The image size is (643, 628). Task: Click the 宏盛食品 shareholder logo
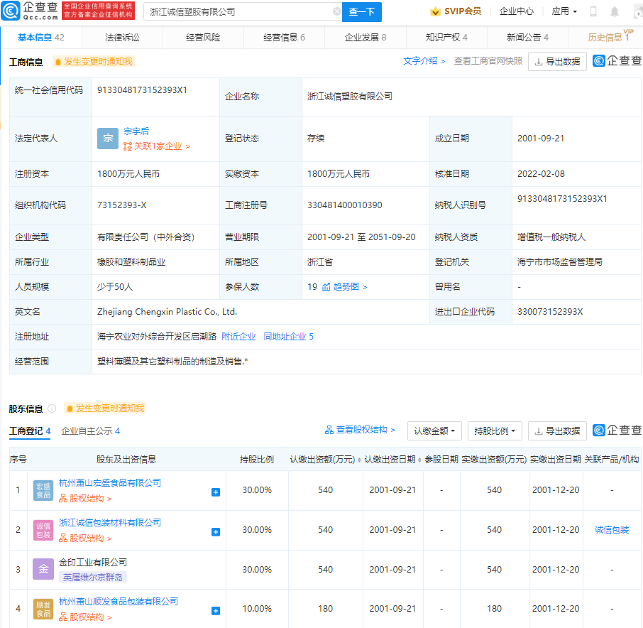click(43, 490)
